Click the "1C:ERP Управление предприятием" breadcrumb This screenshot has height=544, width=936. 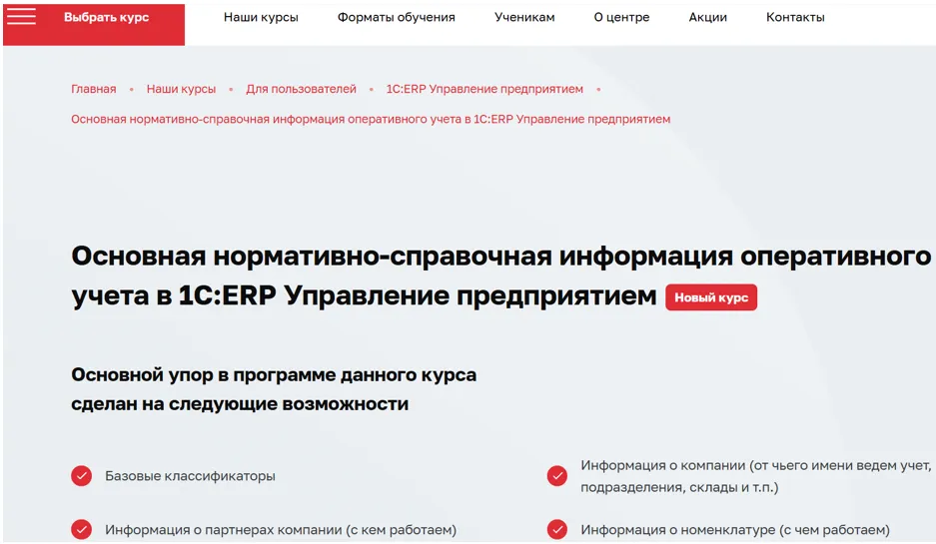tap(484, 89)
